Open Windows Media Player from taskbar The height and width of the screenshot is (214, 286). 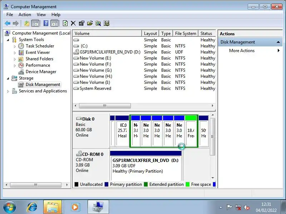click(75, 207)
